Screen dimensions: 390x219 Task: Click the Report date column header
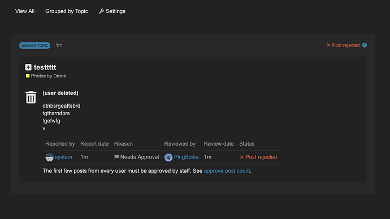(94, 144)
